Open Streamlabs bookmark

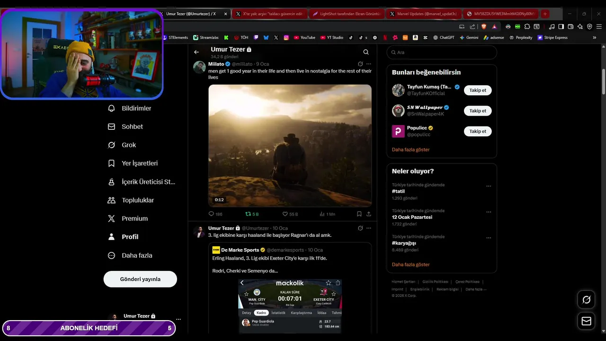pyautogui.click(x=206, y=37)
